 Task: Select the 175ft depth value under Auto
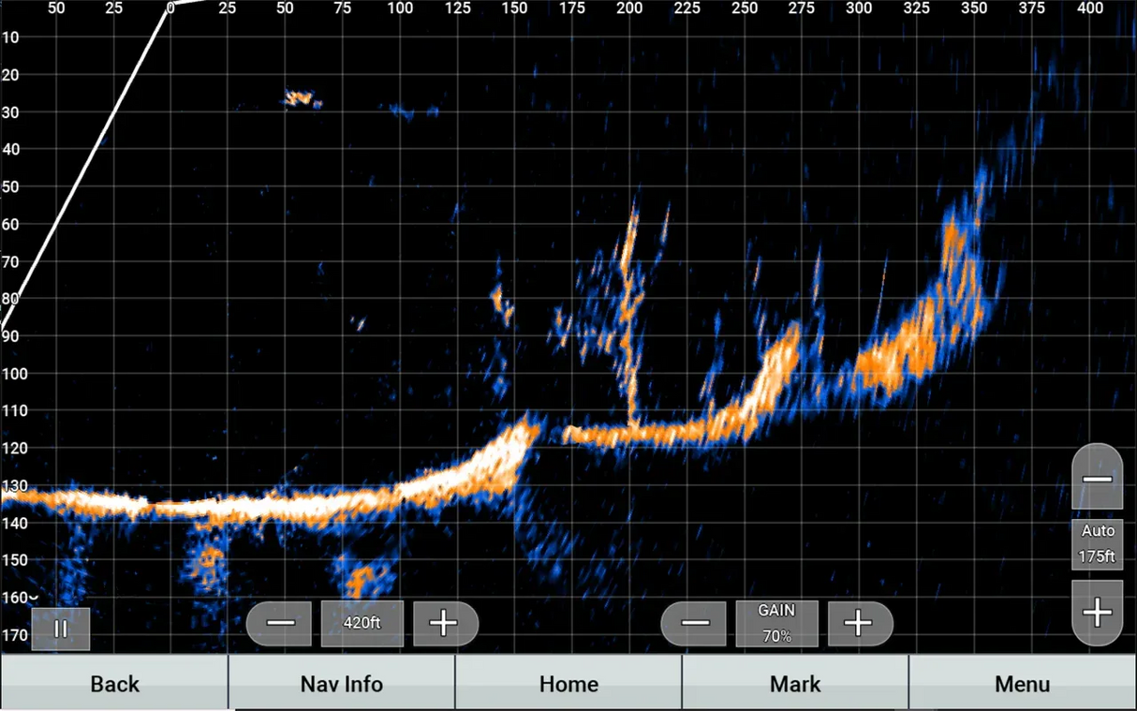coord(1097,555)
